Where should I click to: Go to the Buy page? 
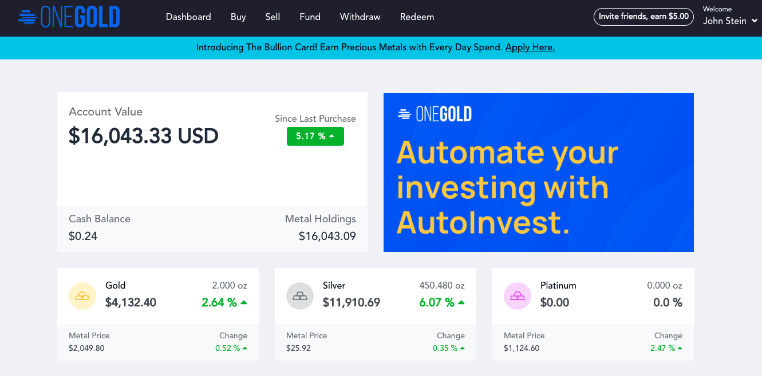point(238,17)
